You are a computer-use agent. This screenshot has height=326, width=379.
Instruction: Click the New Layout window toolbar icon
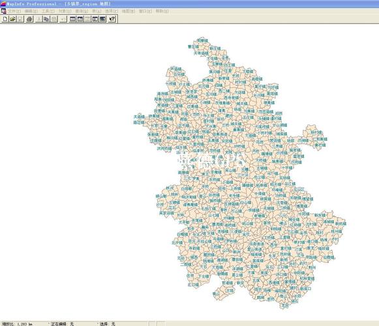point(95,19)
